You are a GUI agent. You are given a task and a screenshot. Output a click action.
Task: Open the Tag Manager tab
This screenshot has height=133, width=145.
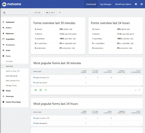tap(106, 4)
